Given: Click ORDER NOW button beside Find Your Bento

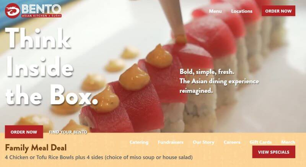Looking at the screenshot, I should point(24,132).
